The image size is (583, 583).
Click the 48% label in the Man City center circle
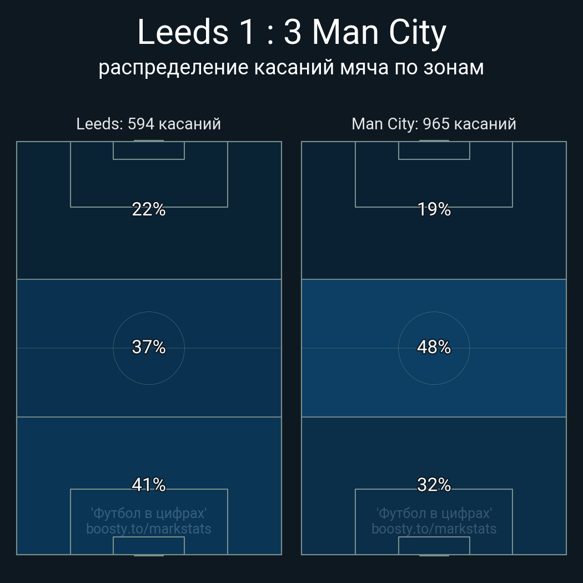click(x=434, y=347)
